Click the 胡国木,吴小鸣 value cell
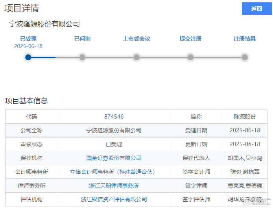 click(x=245, y=158)
